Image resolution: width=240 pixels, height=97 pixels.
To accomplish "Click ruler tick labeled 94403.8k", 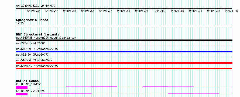I will pos(124,11).
